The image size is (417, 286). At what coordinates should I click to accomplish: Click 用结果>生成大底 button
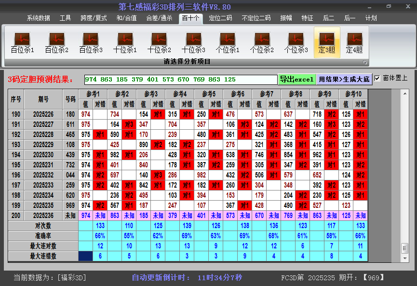point(344,79)
